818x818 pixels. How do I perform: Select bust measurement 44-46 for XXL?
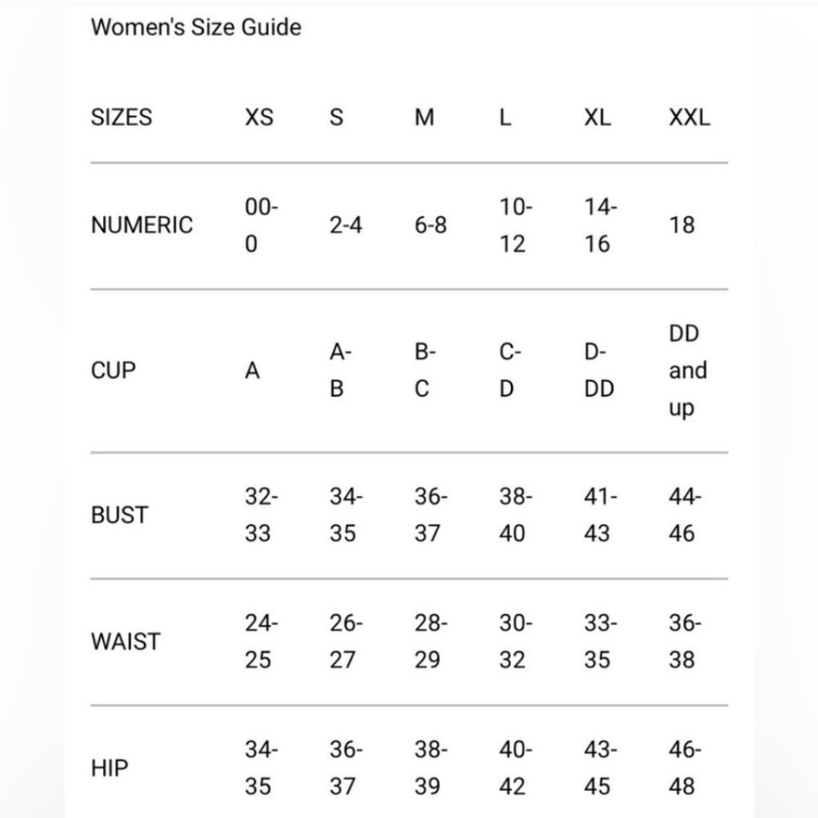click(685, 515)
